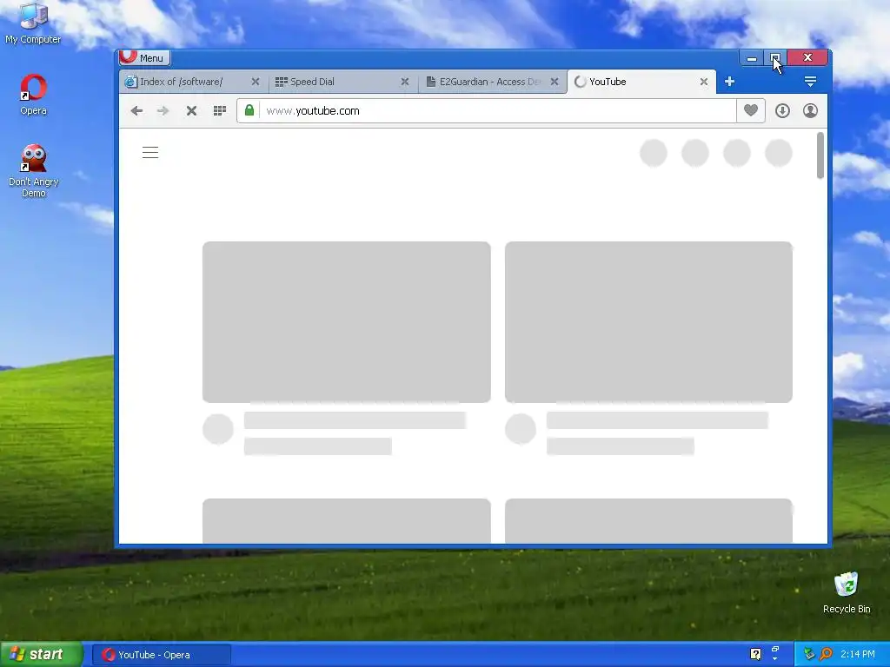This screenshot has width=890, height=667.
Task: Open the Opera account profile icon
Action: pos(811,110)
